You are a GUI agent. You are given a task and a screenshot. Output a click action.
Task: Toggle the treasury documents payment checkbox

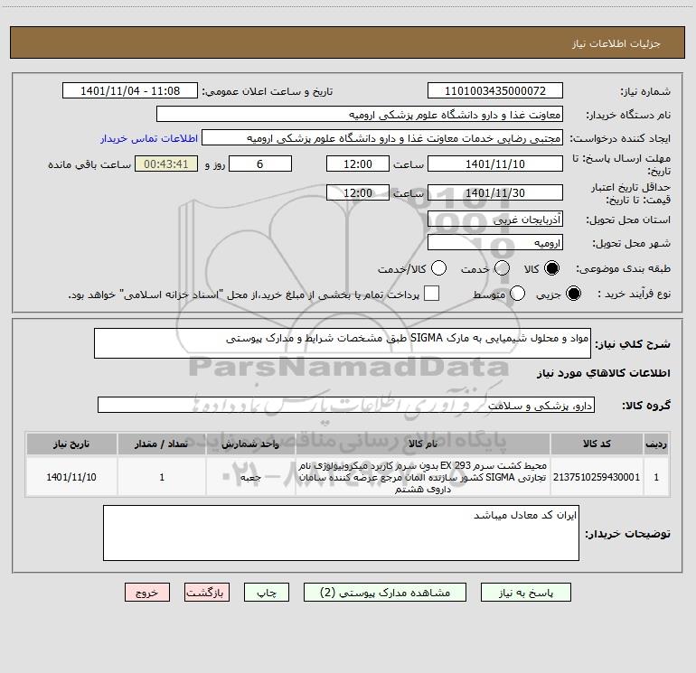432,294
